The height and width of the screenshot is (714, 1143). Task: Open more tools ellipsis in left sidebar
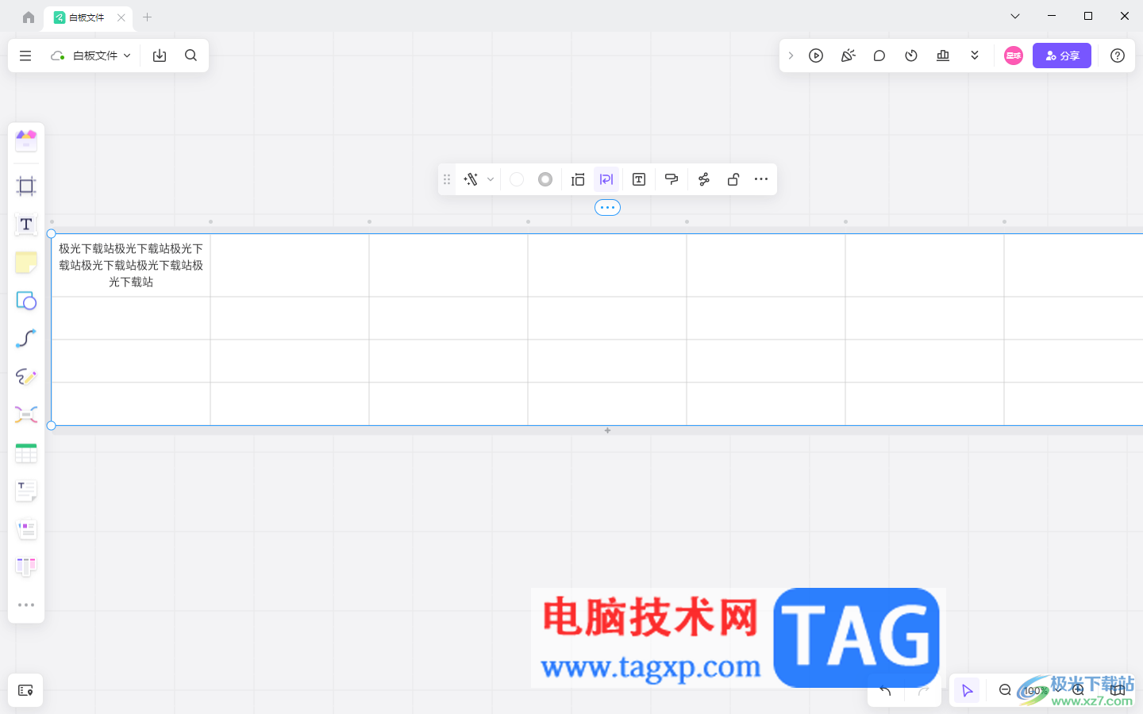[x=26, y=605]
